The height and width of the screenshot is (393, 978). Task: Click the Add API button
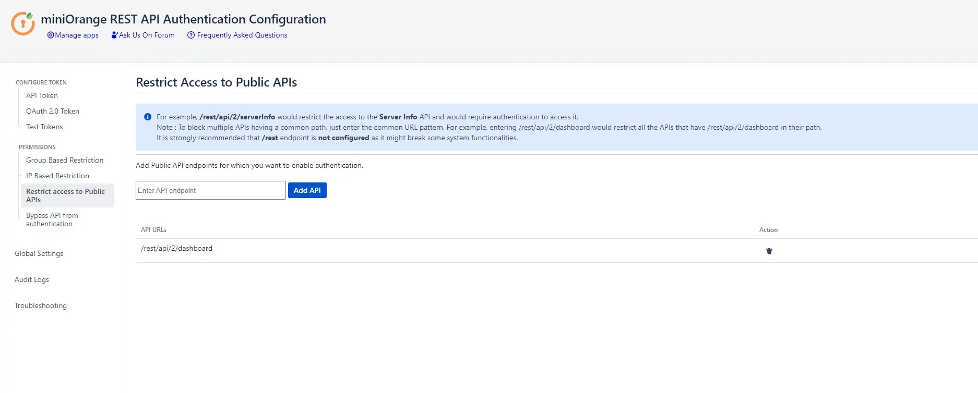[307, 190]
